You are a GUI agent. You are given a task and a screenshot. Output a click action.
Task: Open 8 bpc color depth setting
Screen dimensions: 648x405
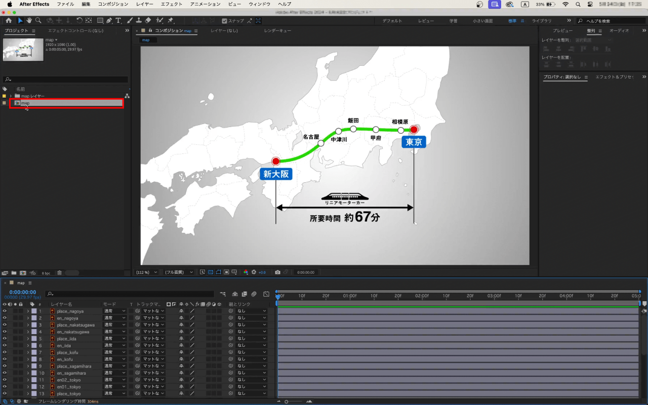point(46,273)
